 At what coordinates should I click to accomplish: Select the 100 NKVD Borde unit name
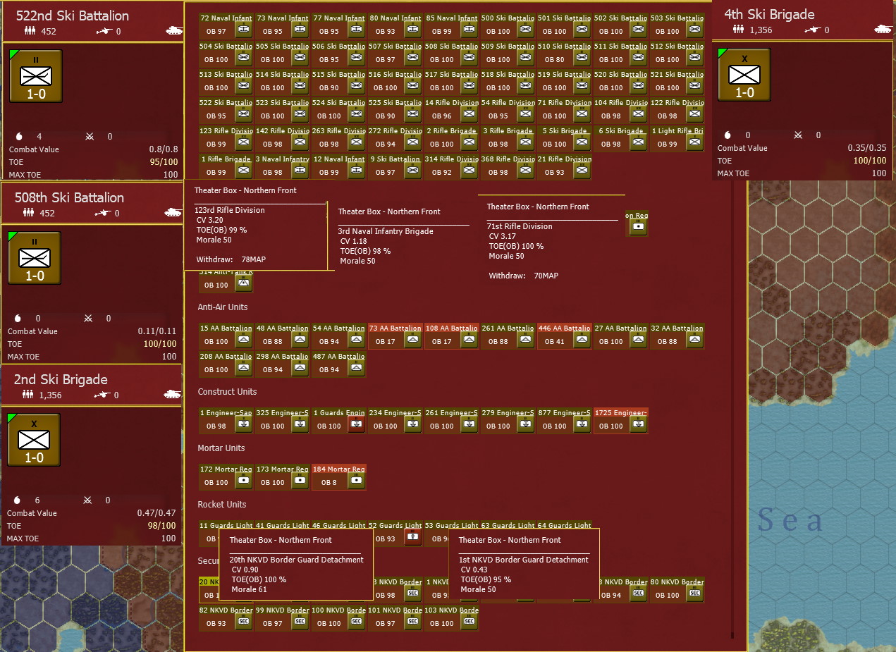(x=338, y=610)
